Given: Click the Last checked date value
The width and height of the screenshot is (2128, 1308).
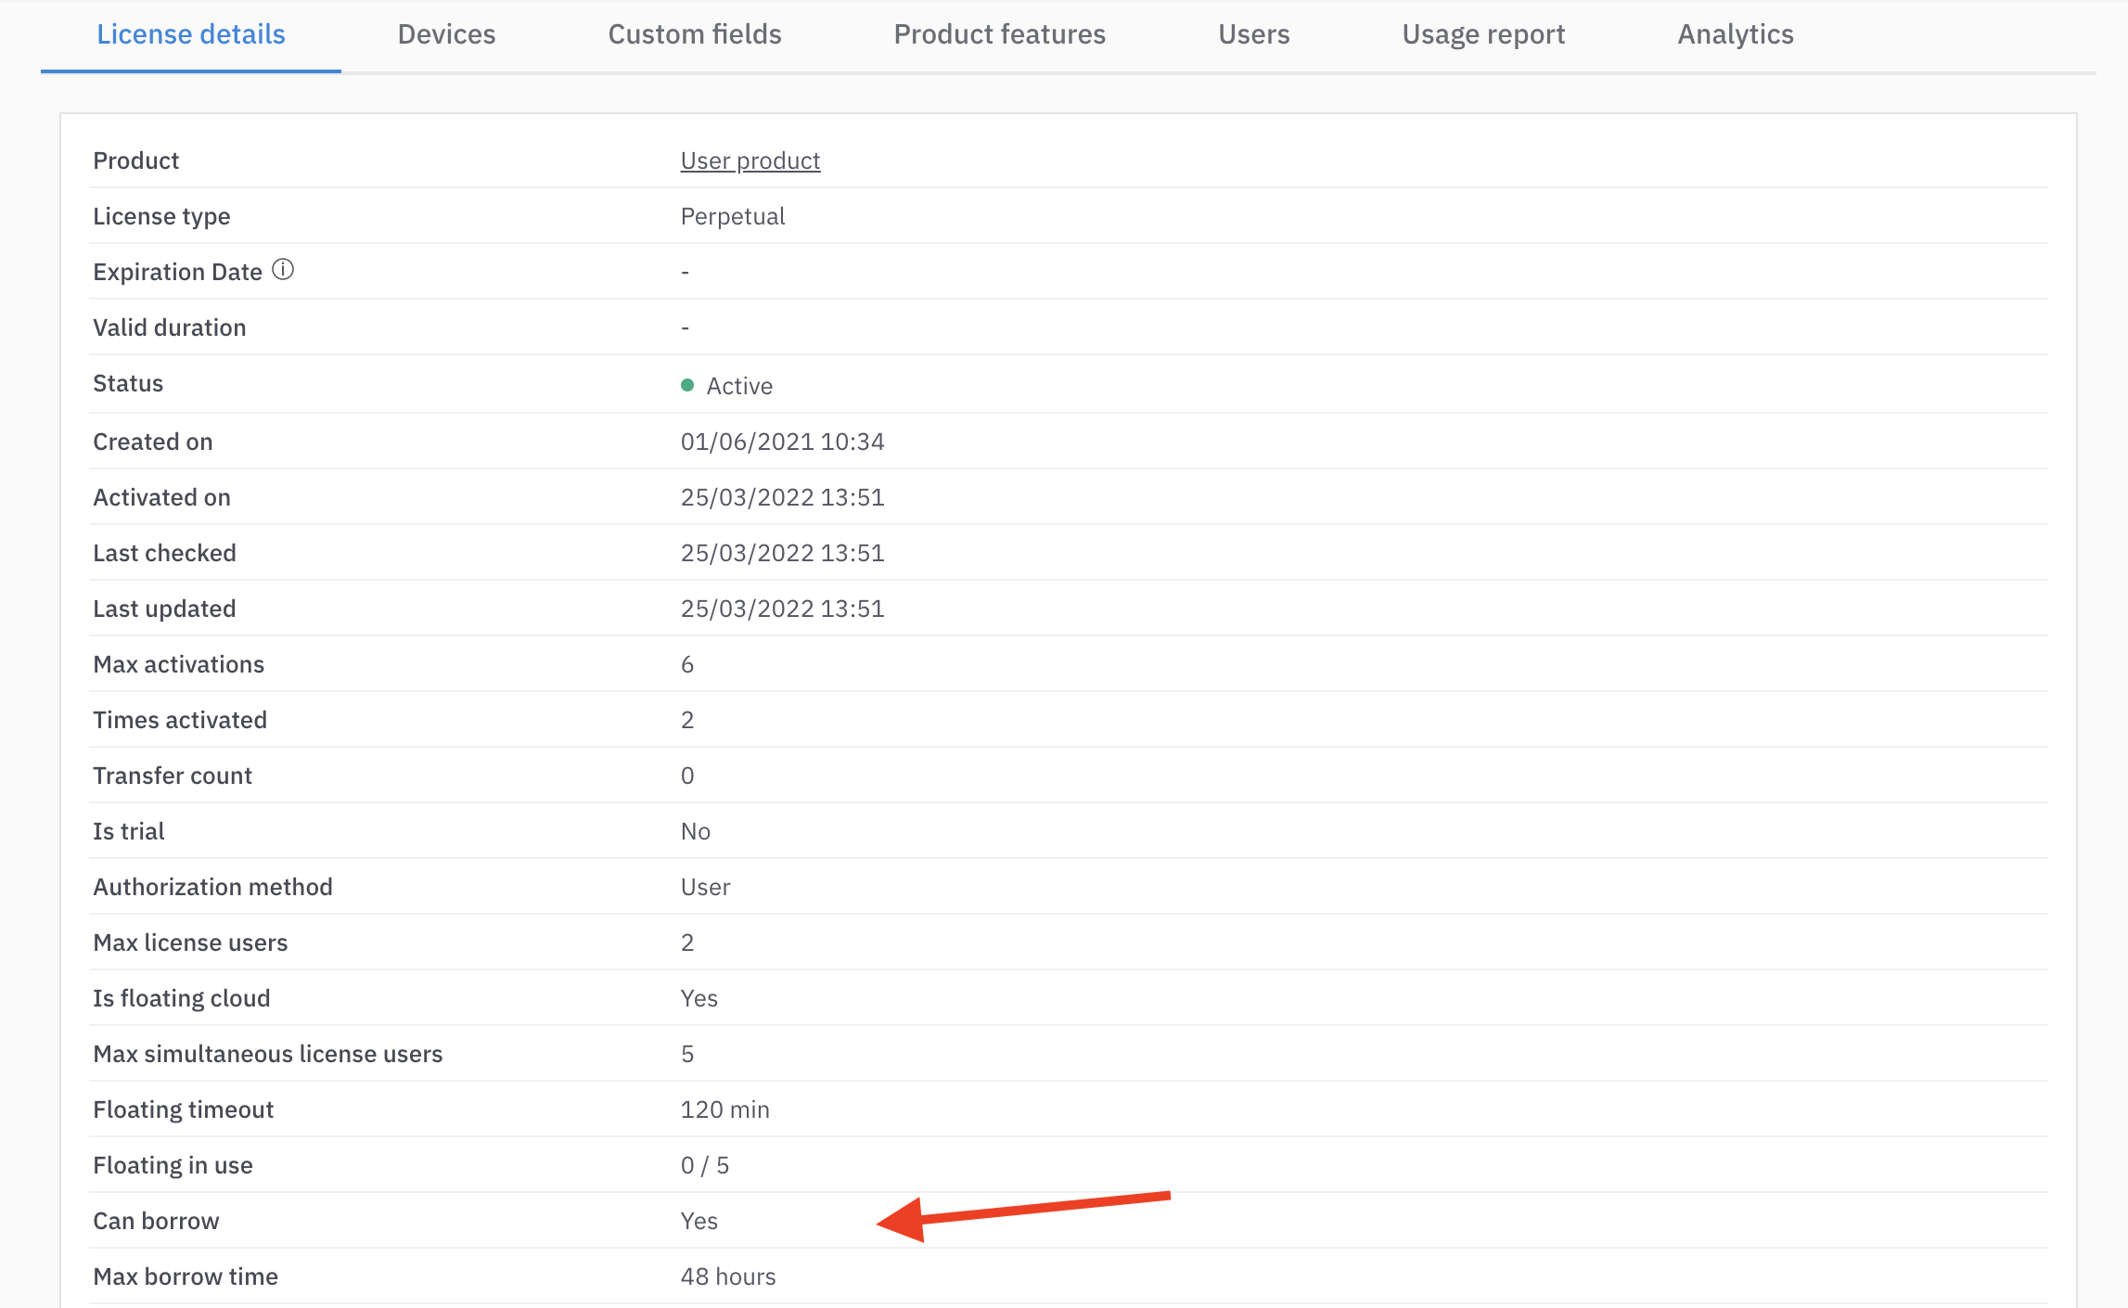Looking at the screenshot, I should tap(782, 553).
